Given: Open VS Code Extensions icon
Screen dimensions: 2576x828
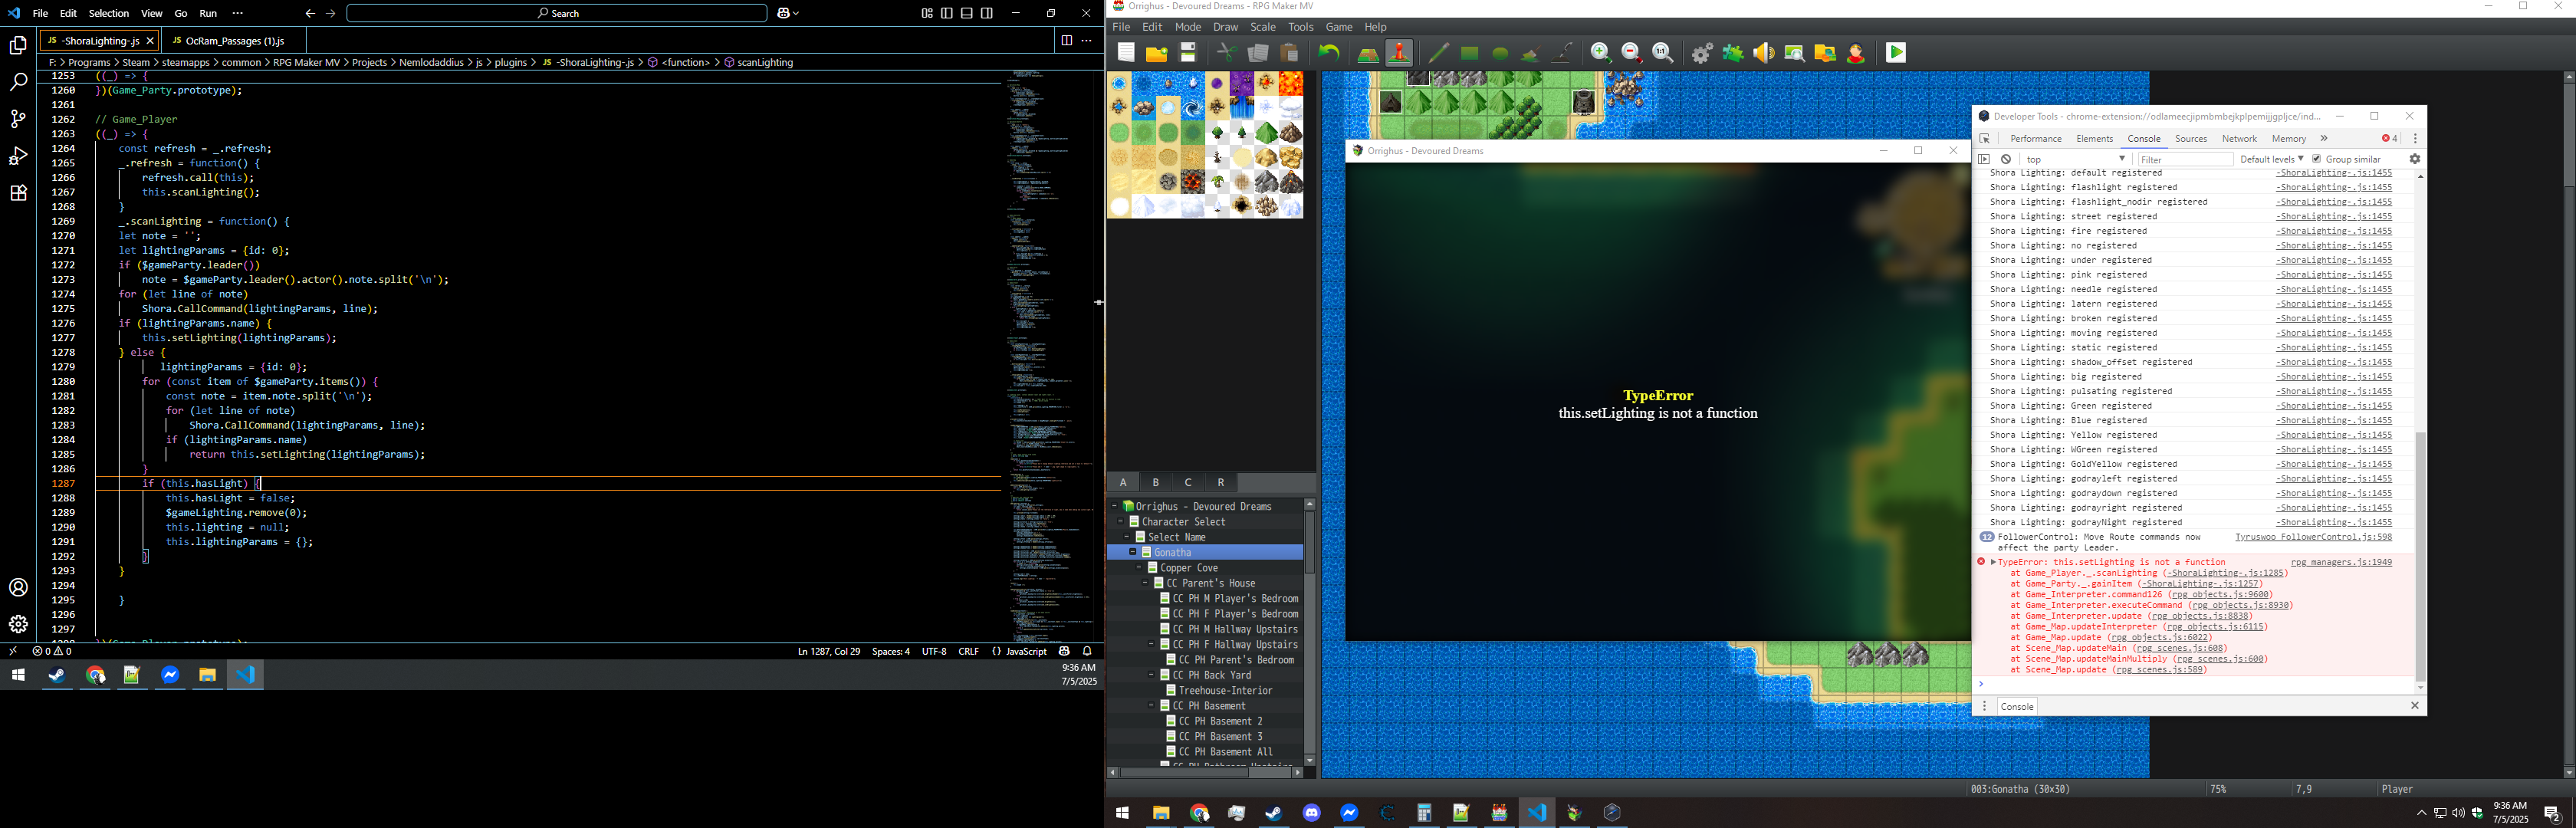Looking at the screenshot, I should 18,193.
